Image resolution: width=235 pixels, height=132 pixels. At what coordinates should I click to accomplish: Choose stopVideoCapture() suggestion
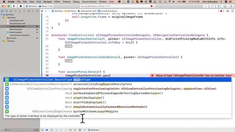(117, 98)
